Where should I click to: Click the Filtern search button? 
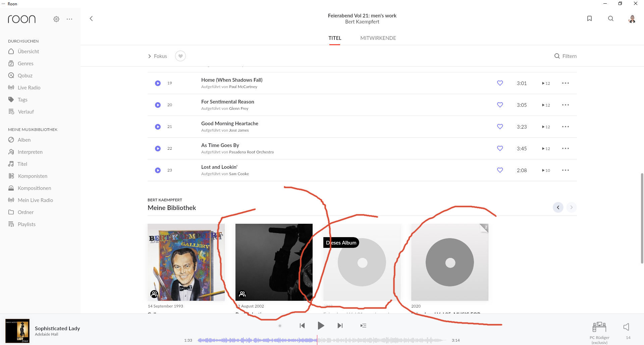tap(566, 56)
